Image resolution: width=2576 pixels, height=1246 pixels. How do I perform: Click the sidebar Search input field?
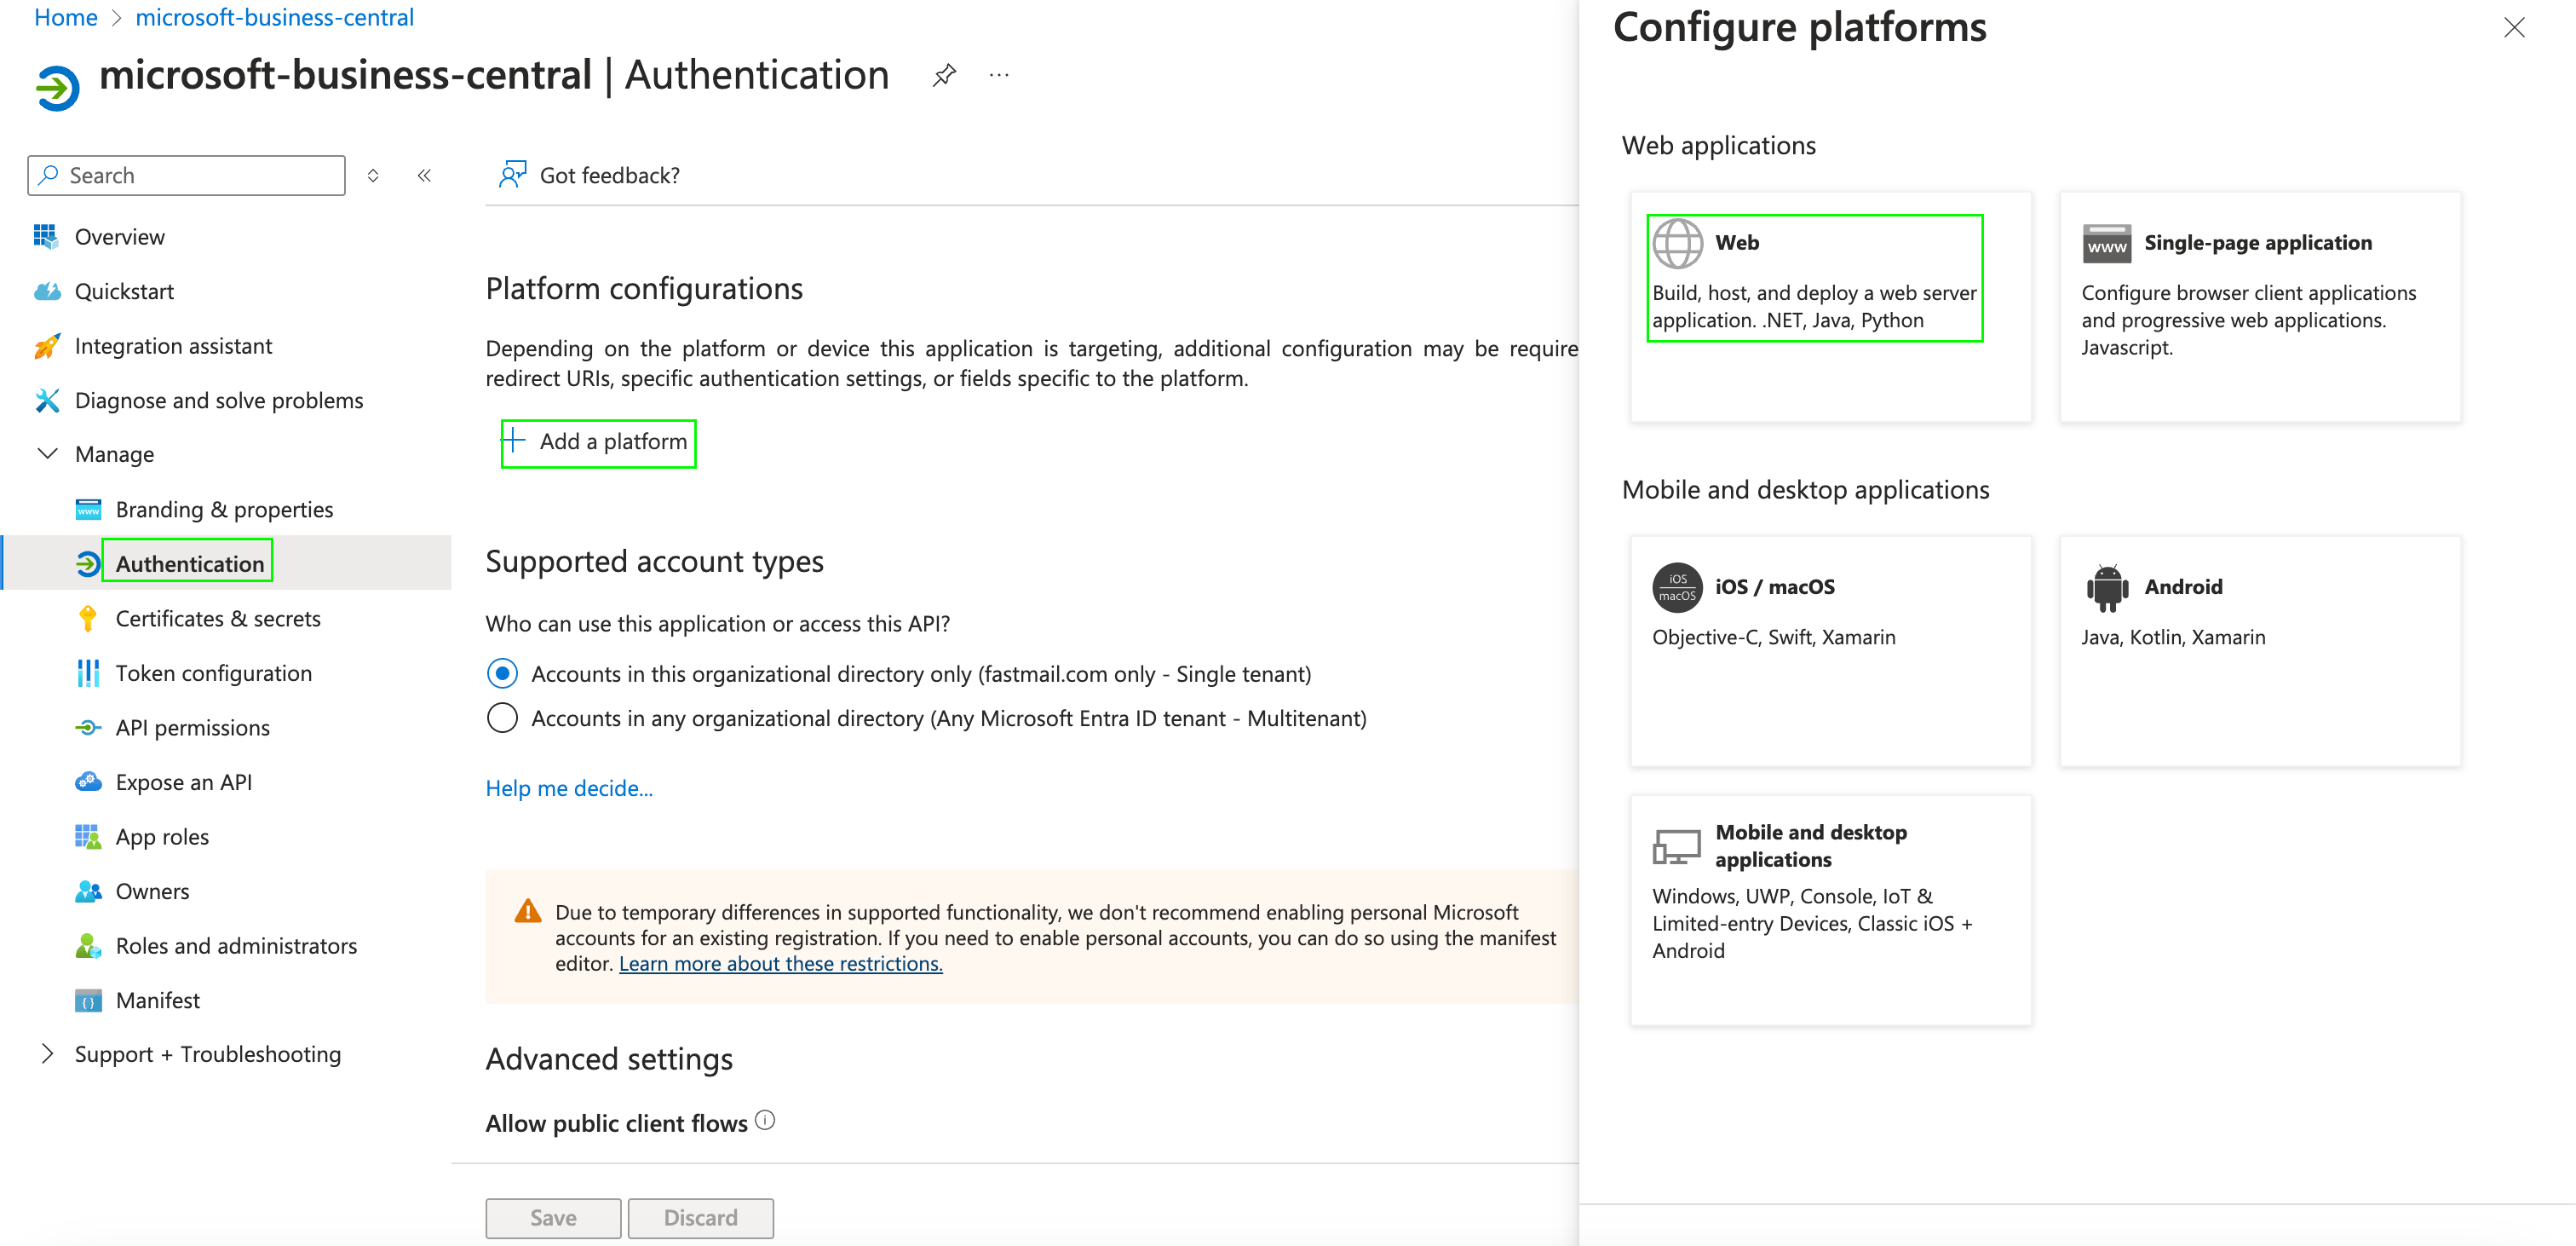click(186, 176)
